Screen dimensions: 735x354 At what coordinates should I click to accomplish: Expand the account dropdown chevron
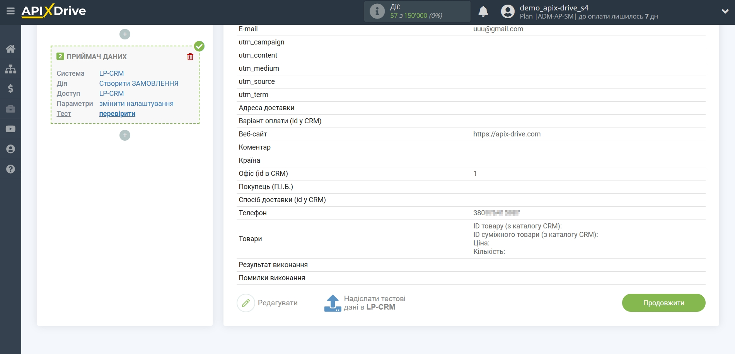click(x=725, y=12)
